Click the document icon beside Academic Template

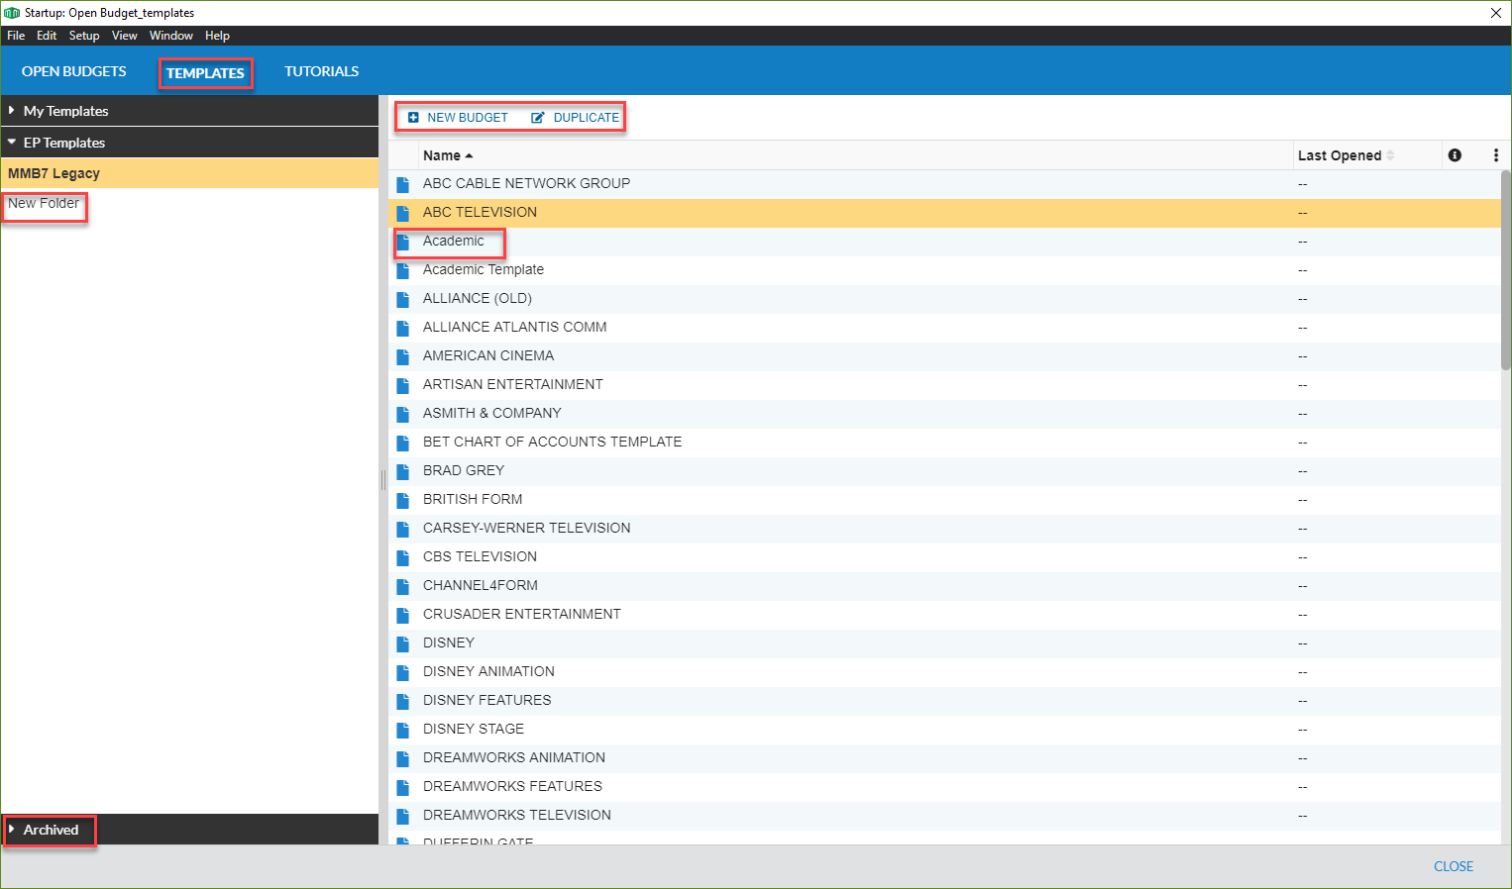tap(403, 270)
